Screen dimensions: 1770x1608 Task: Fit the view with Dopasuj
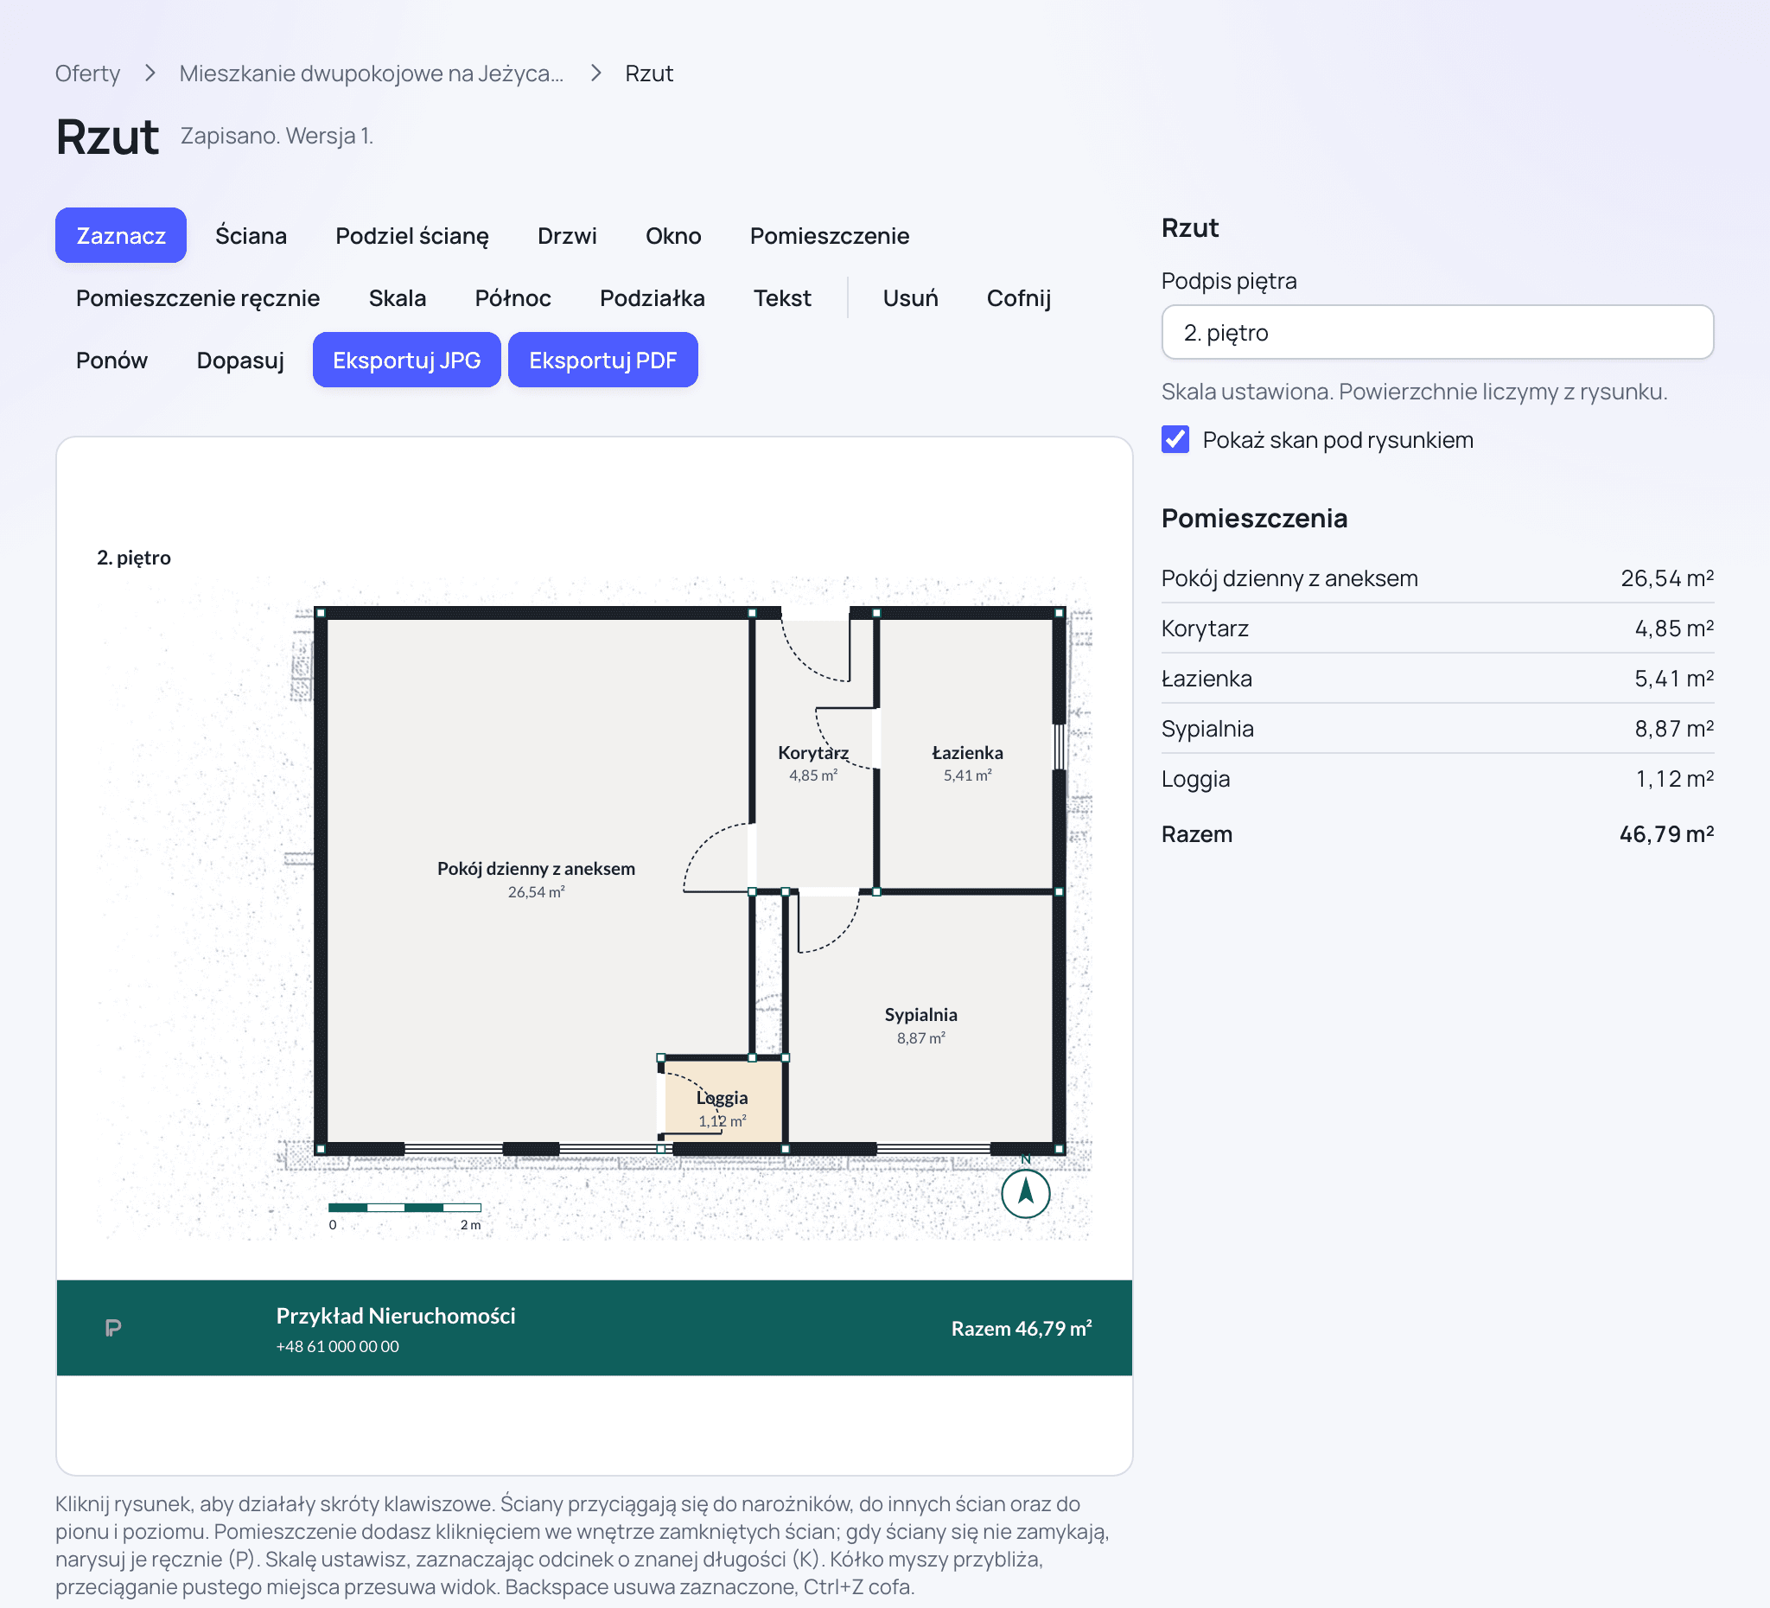[x=240, y=360]
